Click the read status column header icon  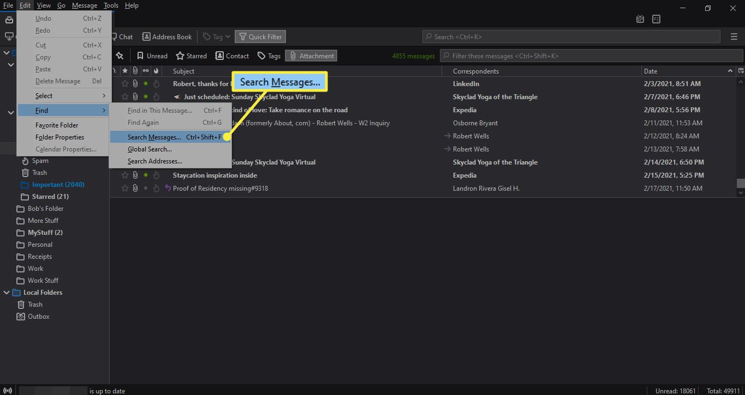click(145, 71)
